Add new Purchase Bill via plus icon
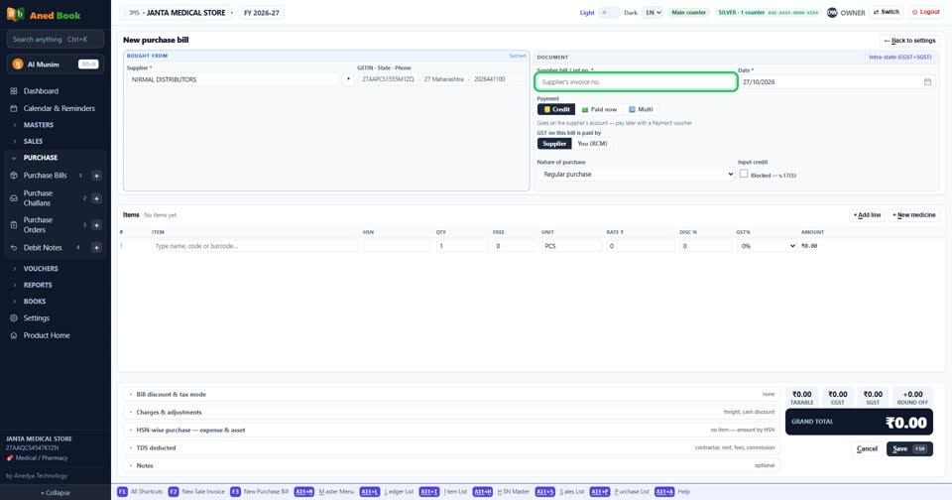 [x=96, y=176]
